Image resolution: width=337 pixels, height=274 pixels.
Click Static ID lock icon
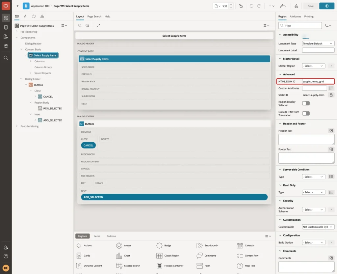[331, 95]
